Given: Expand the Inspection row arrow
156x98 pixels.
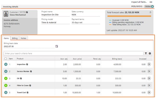Looking at the screenshot, I should pyautogui.click(x=149, y=64).
